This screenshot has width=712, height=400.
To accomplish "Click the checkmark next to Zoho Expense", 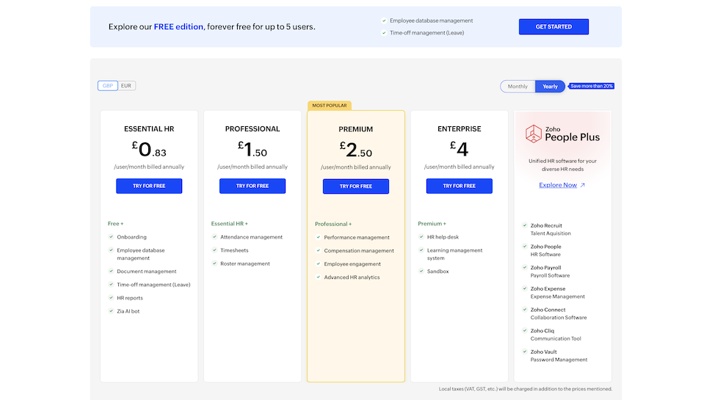I will coord(525,288).
